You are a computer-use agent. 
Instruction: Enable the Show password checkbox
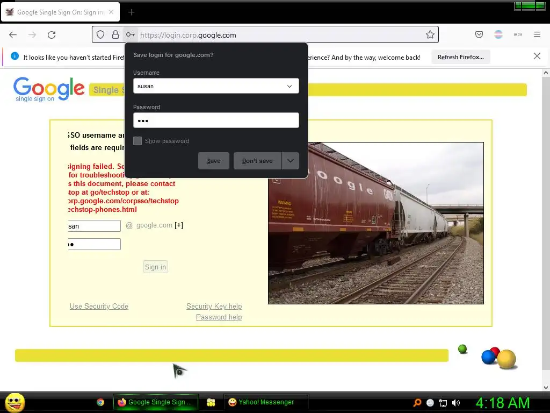tap(137, 141)
